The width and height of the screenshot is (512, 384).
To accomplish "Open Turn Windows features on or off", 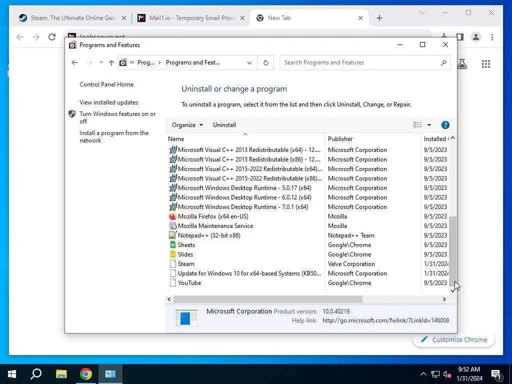I will 117,117.
